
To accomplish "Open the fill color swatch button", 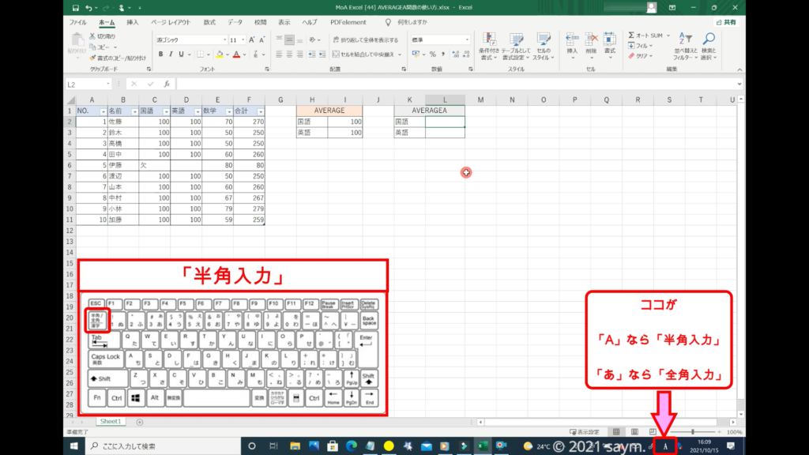I will (x=218, y=55).
